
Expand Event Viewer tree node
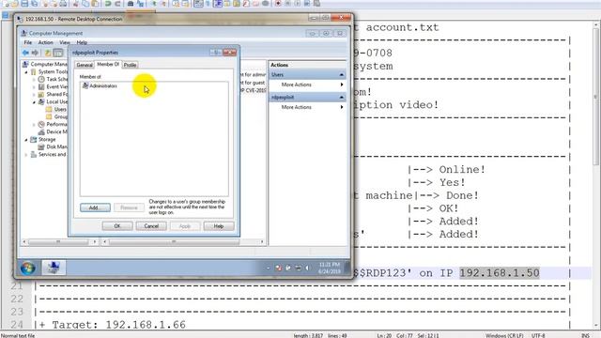[34, 87]
